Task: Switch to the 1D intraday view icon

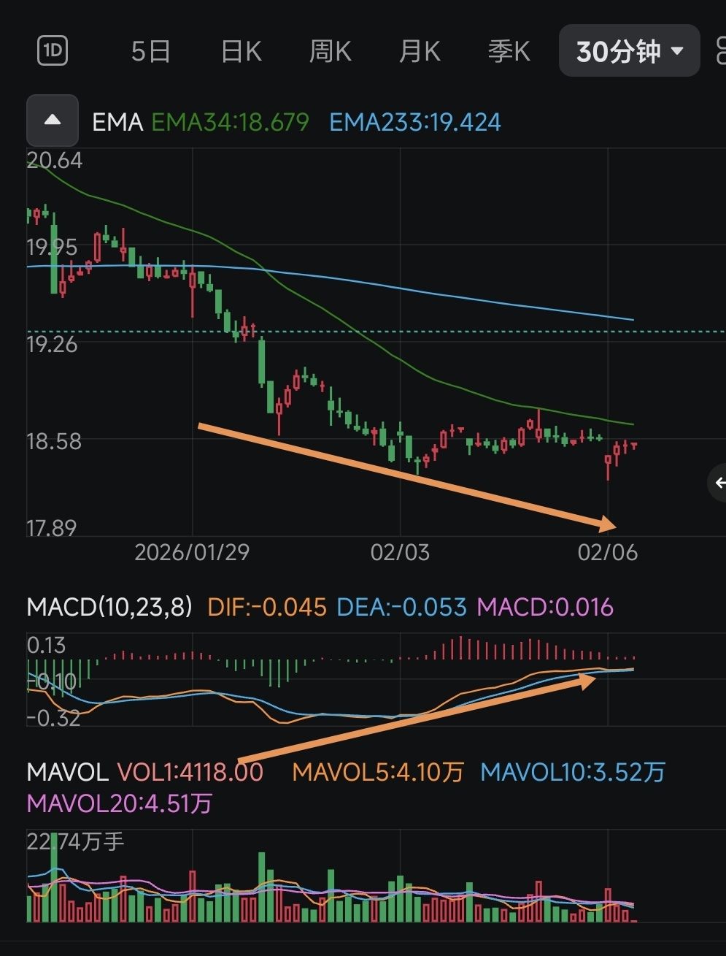Action: [x=53, y=51]
